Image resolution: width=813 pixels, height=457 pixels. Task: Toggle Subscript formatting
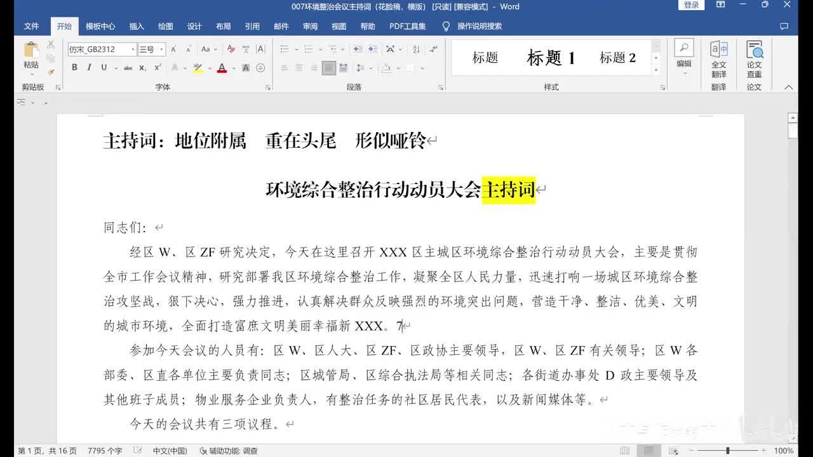[143, 68]
